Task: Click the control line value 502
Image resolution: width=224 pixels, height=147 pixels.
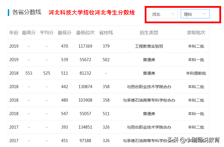Action: pos(106,60)
